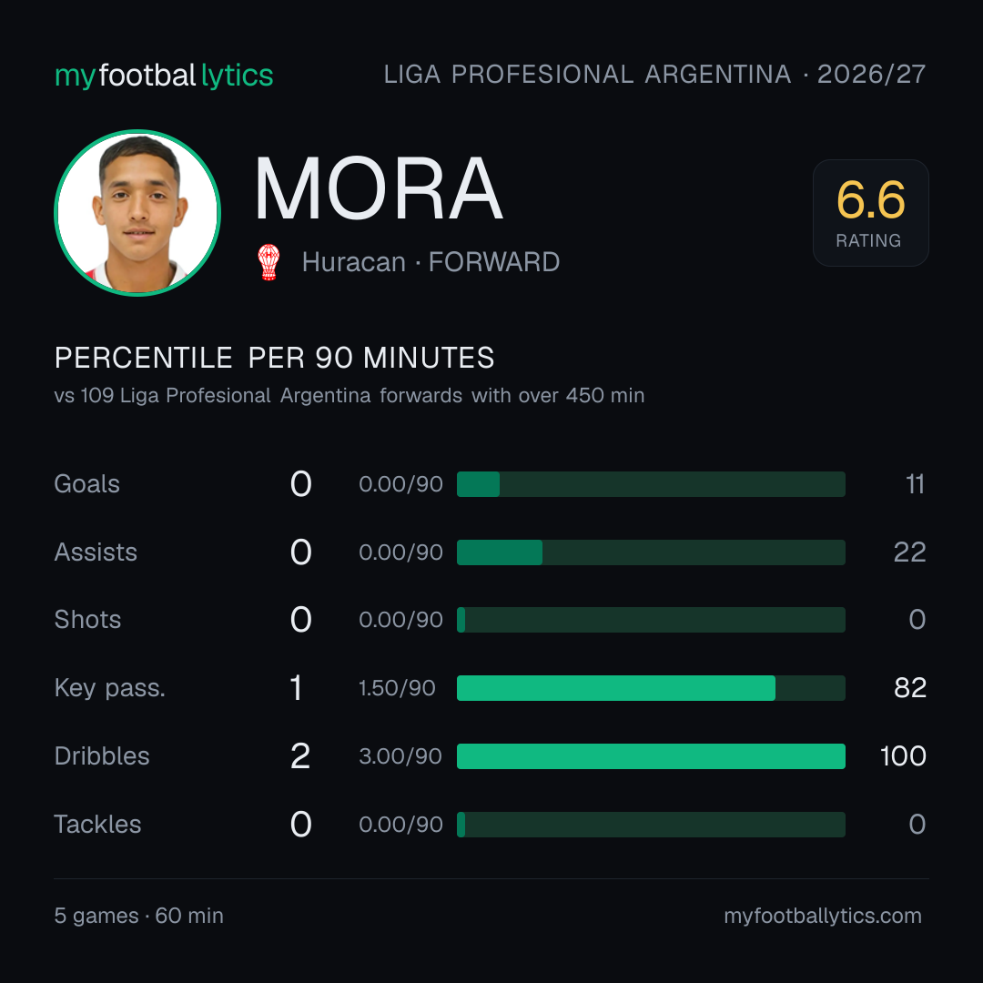Click the Dribbles 100 percentile value
Image resolution: width=983 pixels, height=983 pixels.
[903, 756]
